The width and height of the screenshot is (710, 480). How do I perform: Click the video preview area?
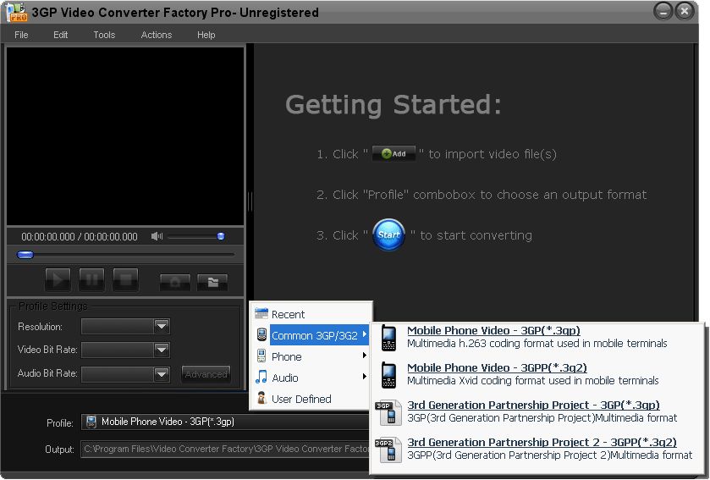[x=125, y=135]
